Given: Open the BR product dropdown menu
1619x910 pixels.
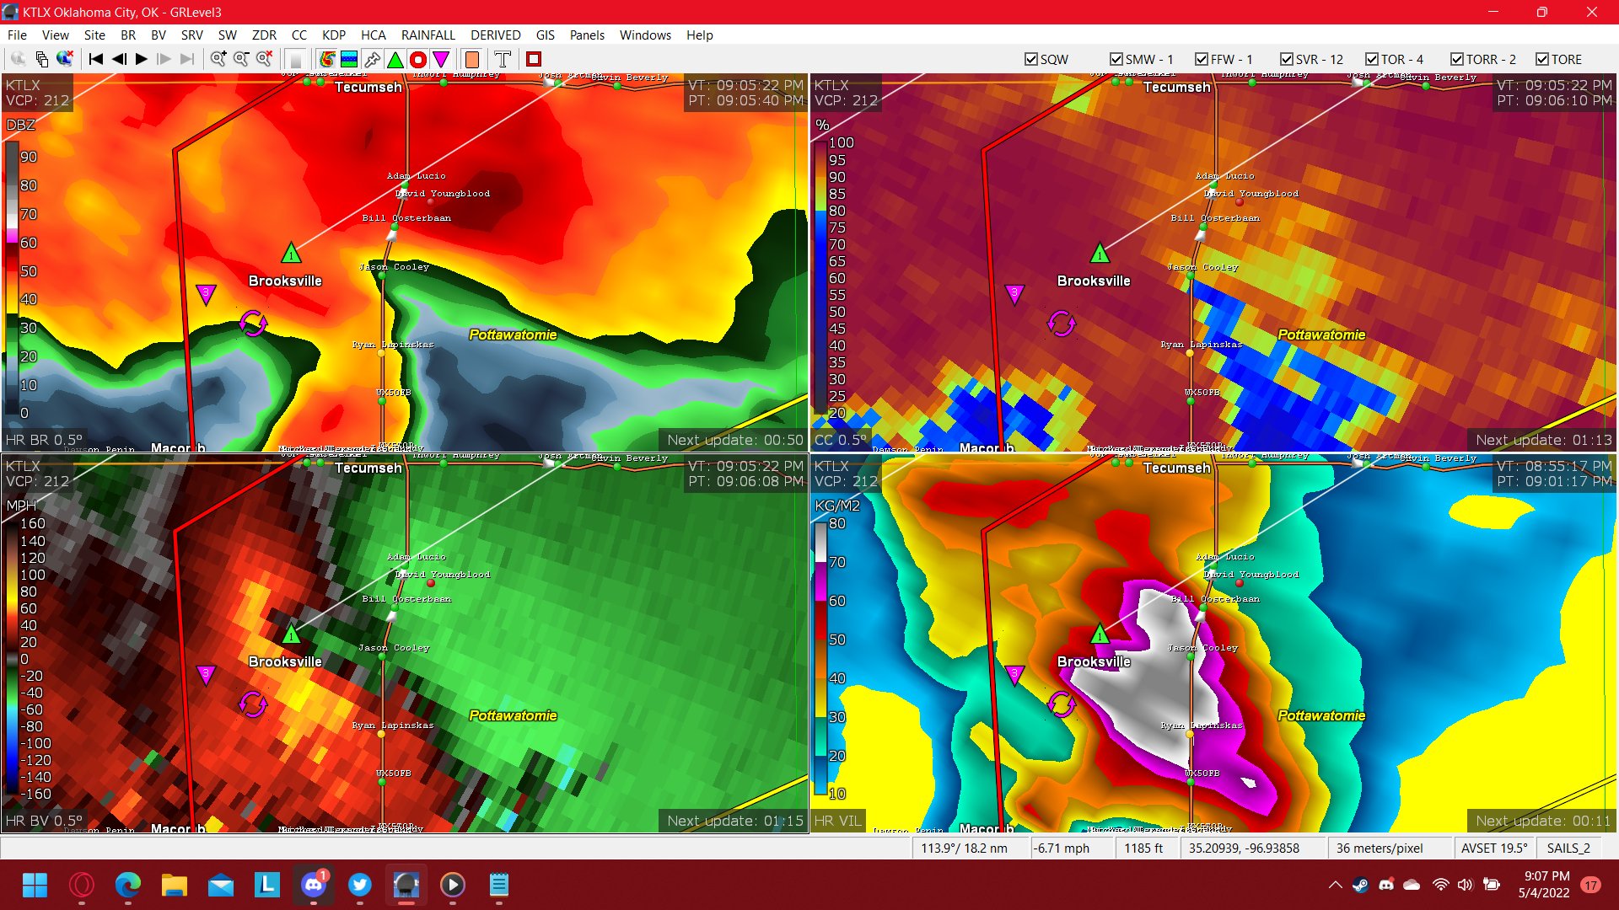Looking at the screenshot, I should 128,35.
